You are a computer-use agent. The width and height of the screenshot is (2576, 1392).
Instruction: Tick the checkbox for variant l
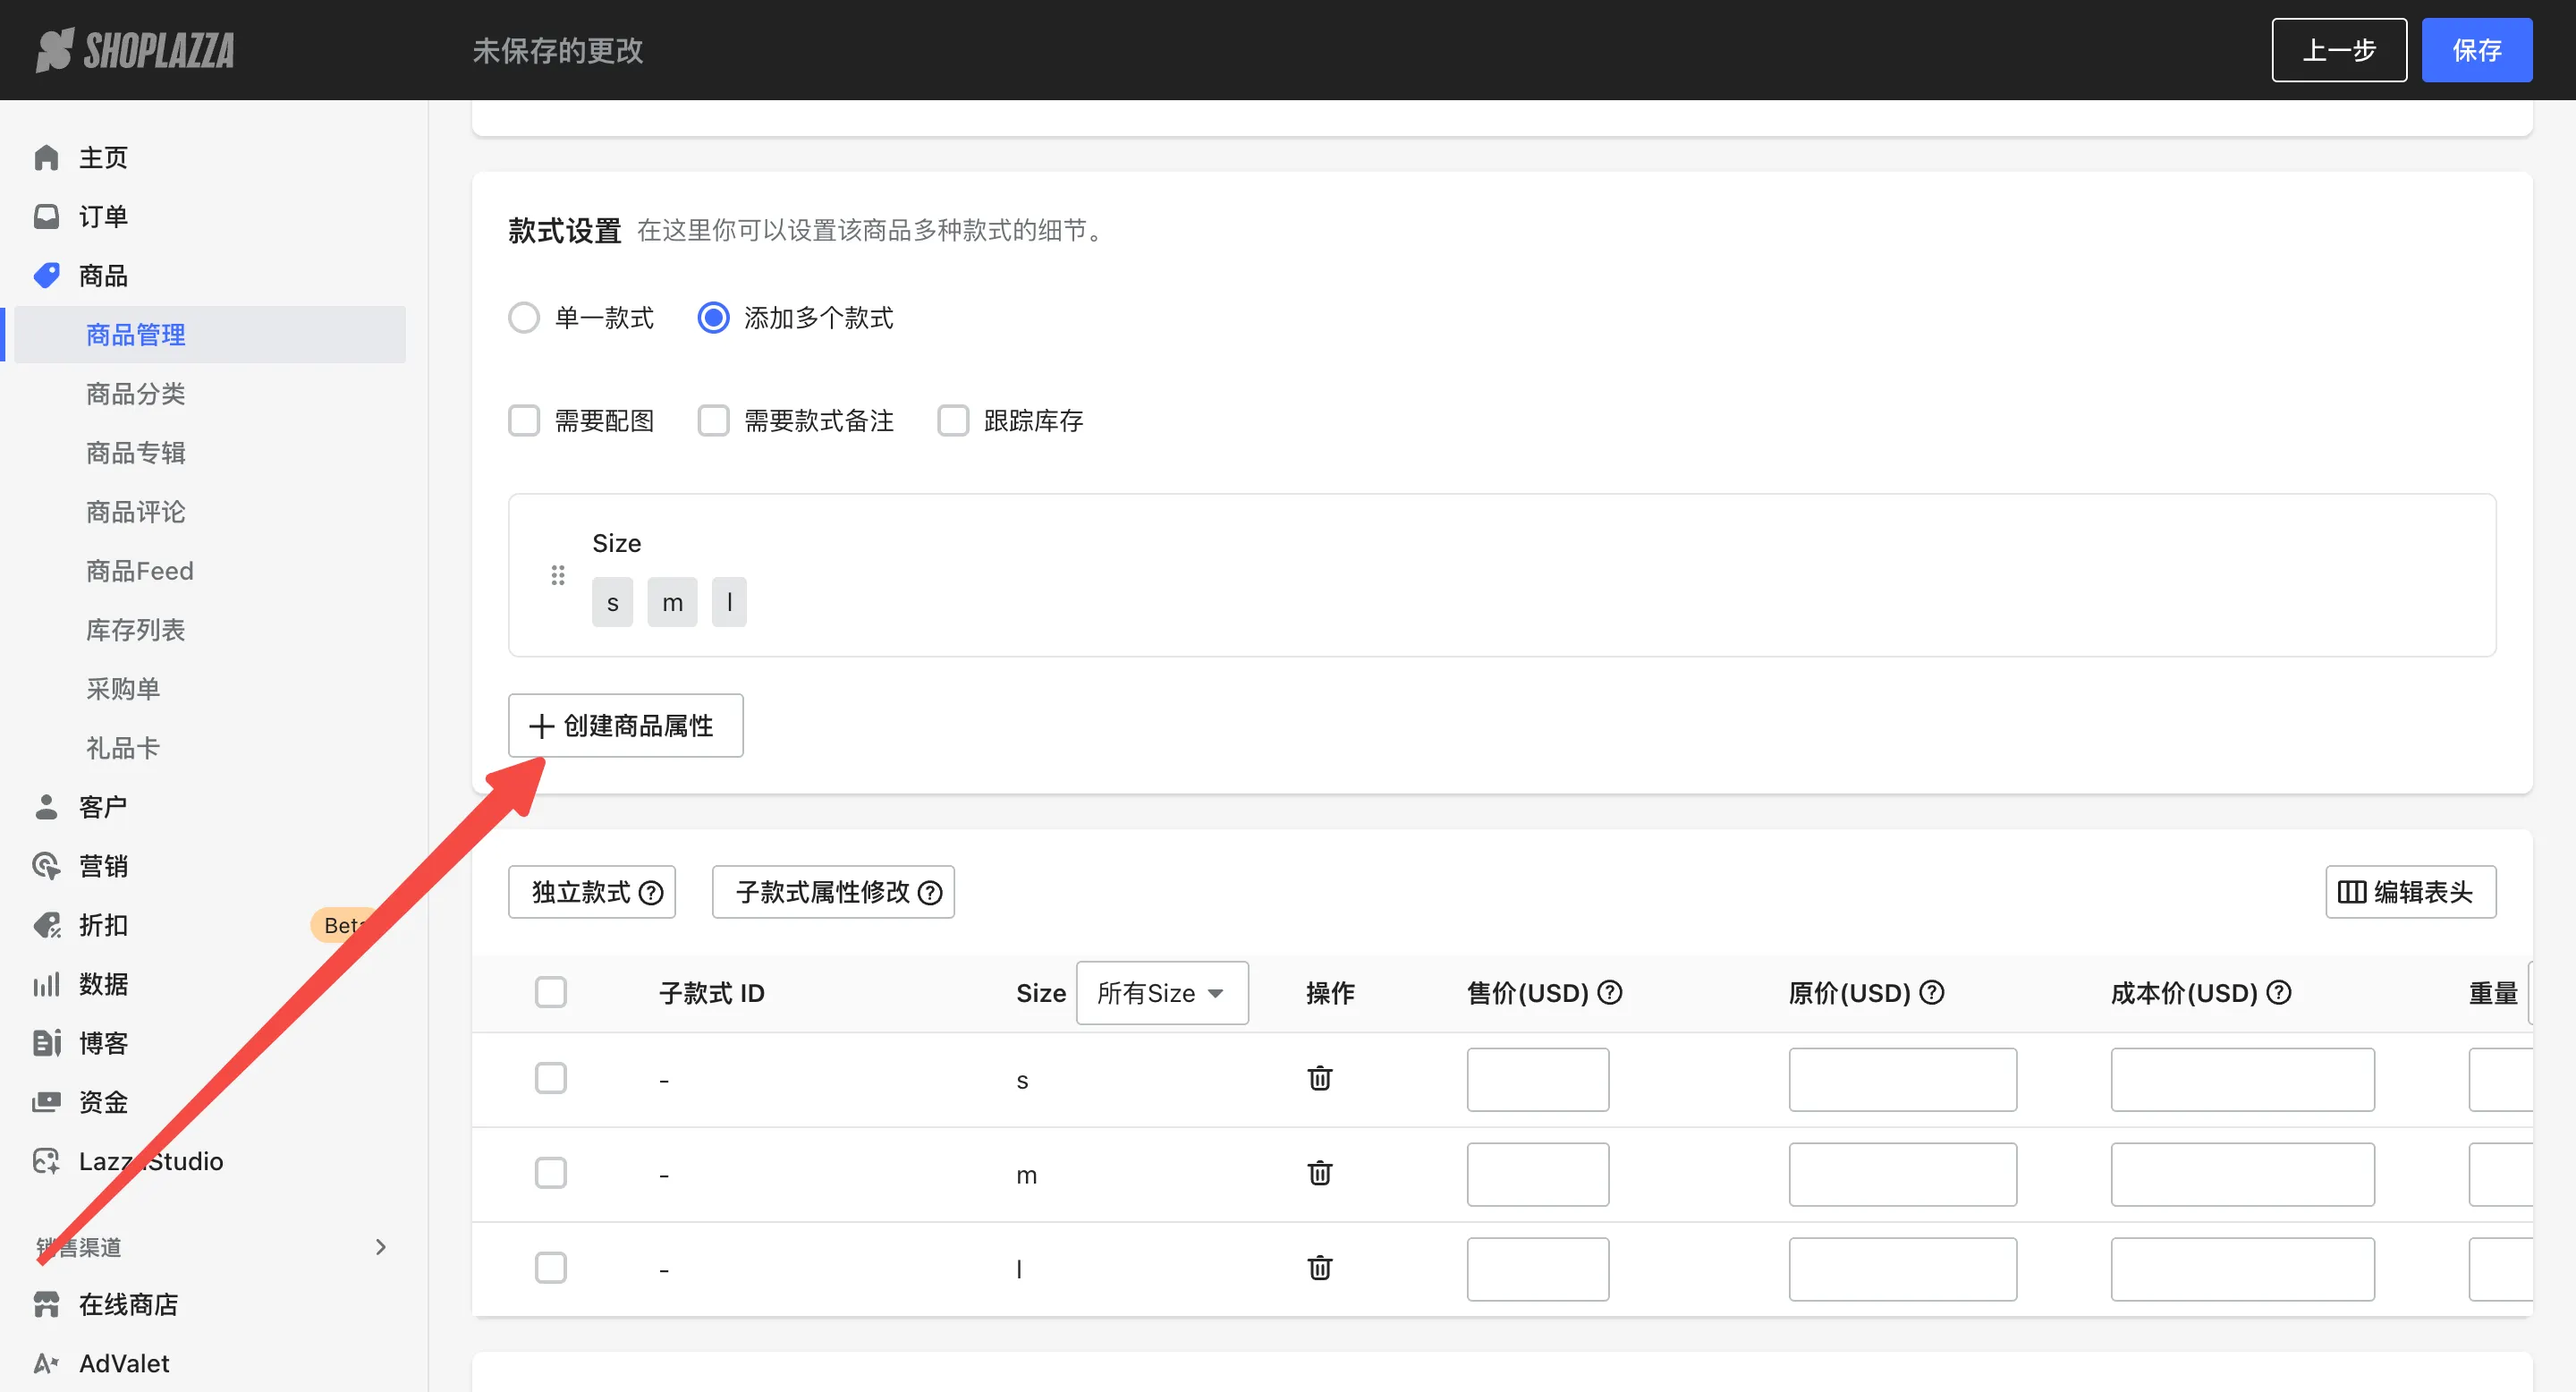point(551,1268)
